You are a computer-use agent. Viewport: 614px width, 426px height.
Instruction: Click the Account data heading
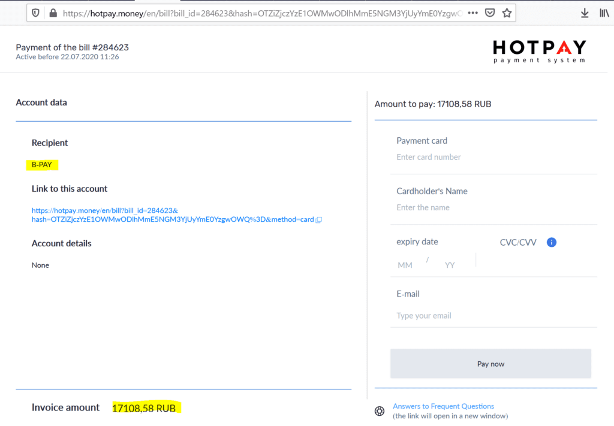[x=41, y=102]
